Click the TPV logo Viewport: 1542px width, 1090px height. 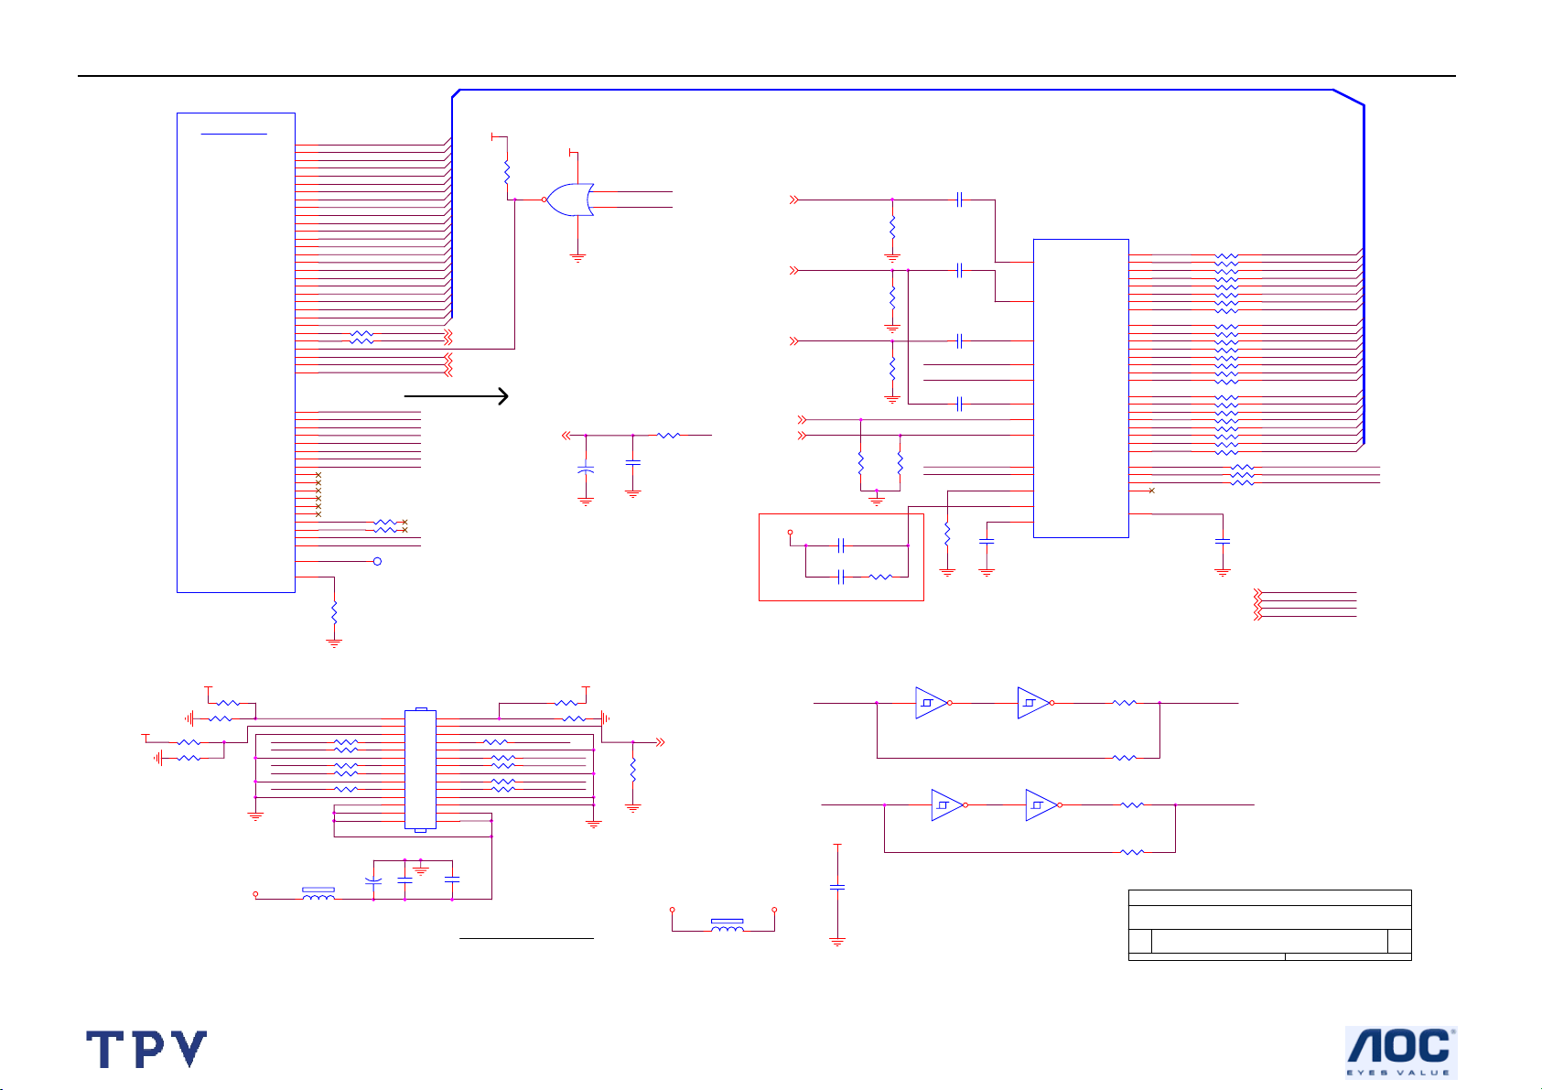click(146, 1049)
